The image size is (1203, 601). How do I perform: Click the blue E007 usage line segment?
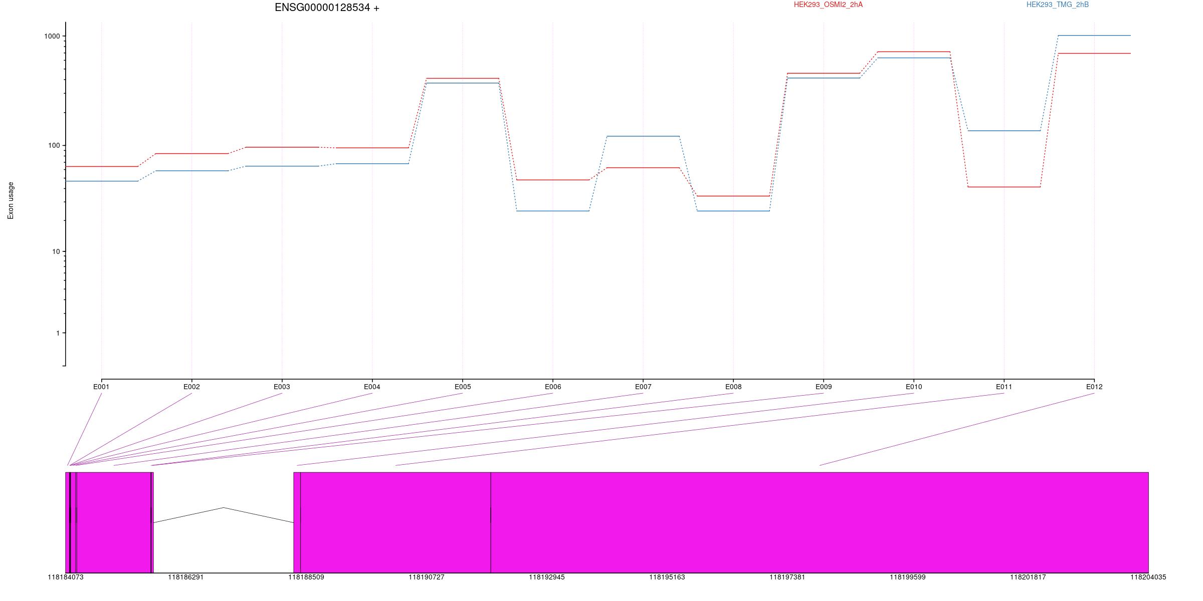pos(643,136)
